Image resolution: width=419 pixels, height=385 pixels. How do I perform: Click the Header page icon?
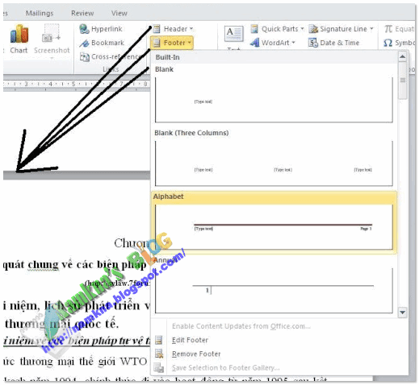pos(157,29)
